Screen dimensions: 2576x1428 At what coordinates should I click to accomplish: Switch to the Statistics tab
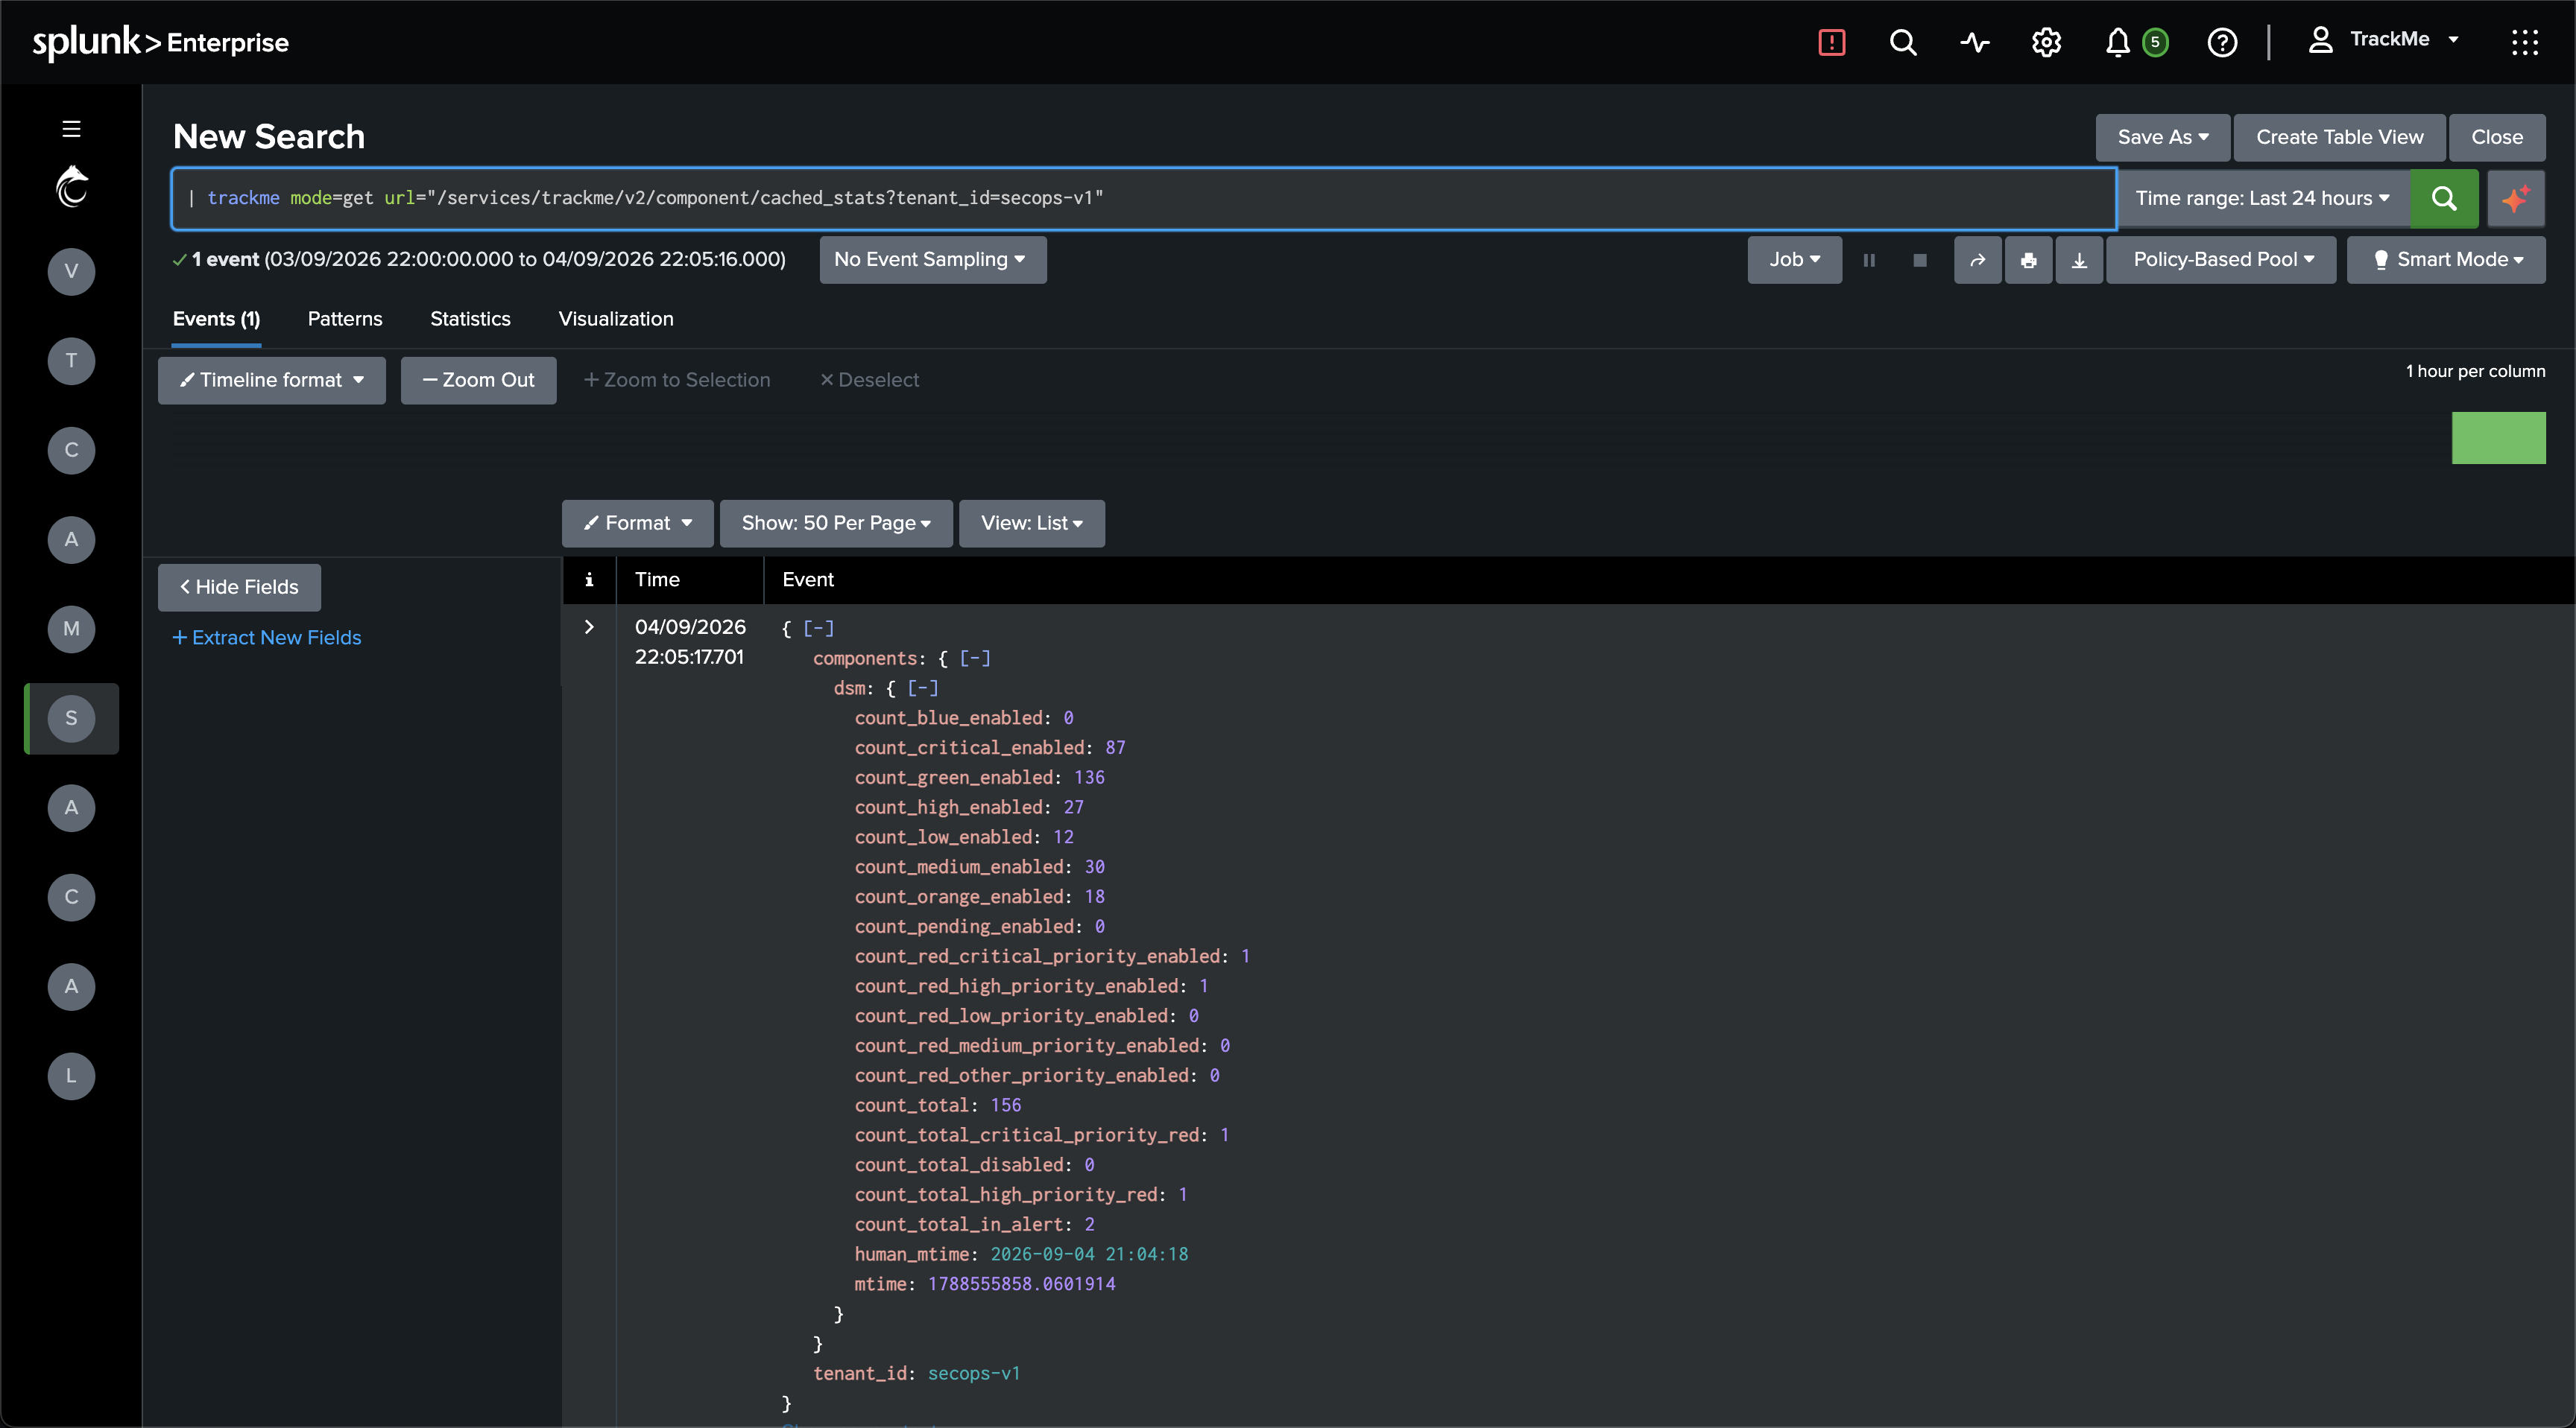click(x=470, y=319)
